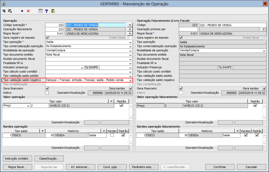
Task: Toggle left Gera kardex checkbox
Action: [x=131, y=88]
